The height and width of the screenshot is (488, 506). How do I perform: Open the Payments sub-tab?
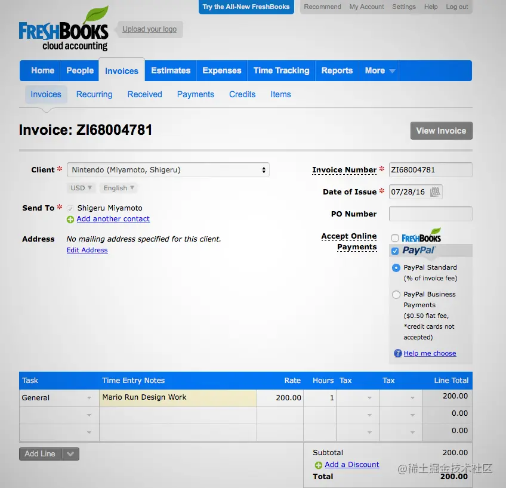click(x=196, y=94)
